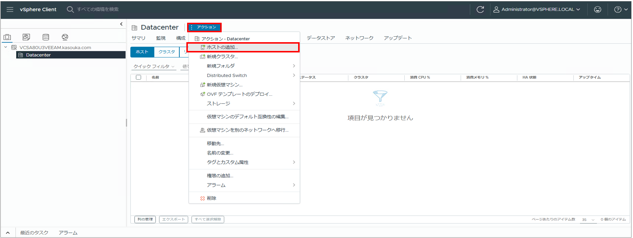
Task: Switch to Storage inventory view
Action: [x=46, y=37]
